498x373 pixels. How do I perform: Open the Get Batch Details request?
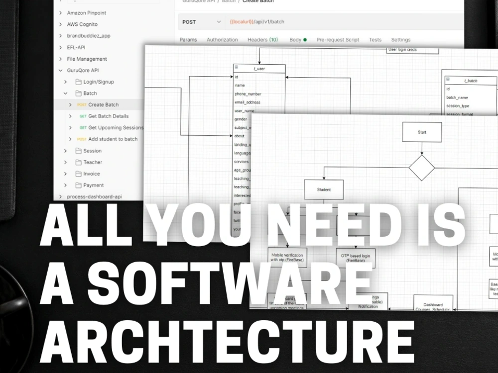(104, 116)
